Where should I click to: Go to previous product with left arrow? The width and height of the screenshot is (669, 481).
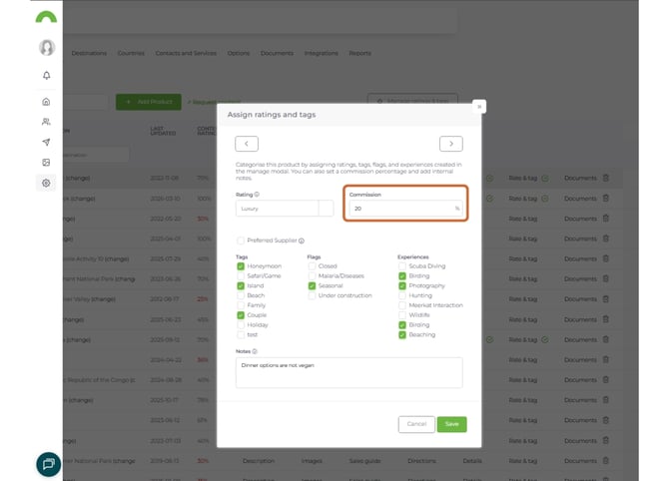[247, 144]
